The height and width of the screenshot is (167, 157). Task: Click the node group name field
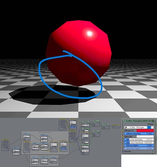coord(138,127)
